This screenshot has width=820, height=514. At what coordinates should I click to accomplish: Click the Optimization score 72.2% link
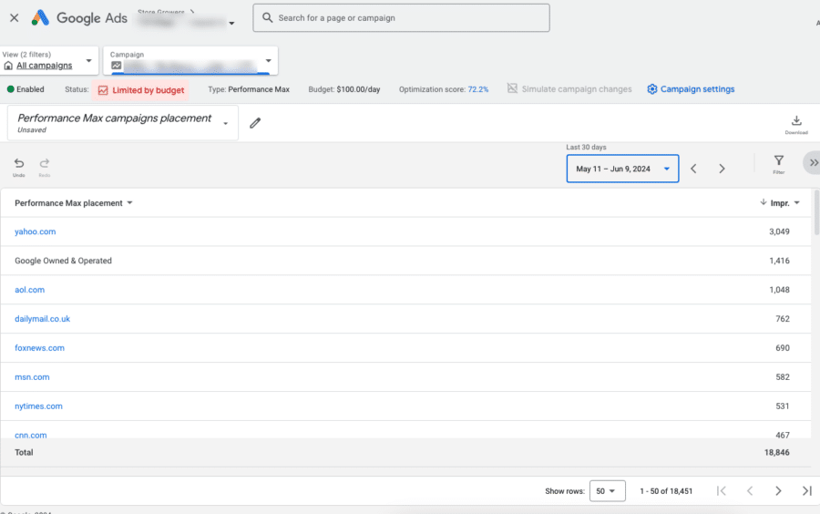[x=478, y=89]
